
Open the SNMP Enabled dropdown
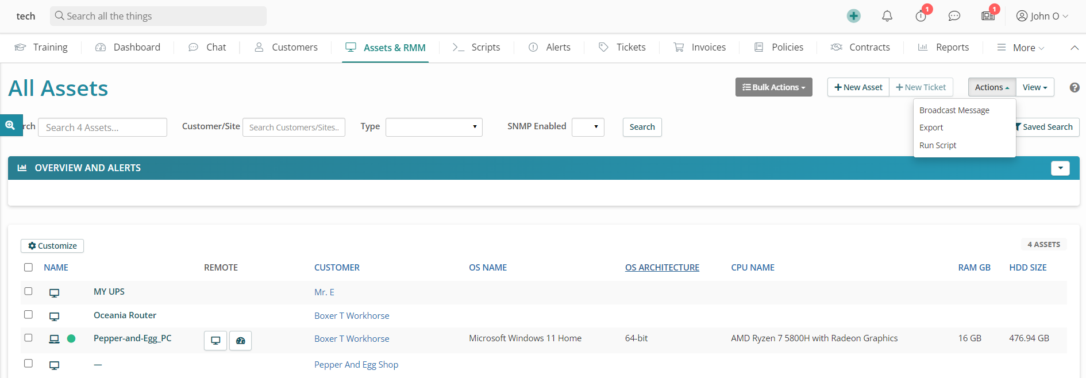point(587,127)
